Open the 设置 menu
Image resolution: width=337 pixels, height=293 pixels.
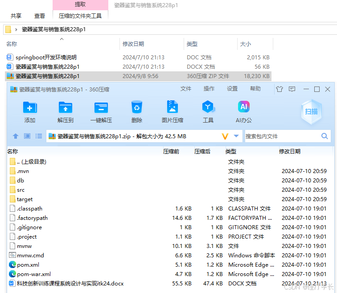[232, 89]
